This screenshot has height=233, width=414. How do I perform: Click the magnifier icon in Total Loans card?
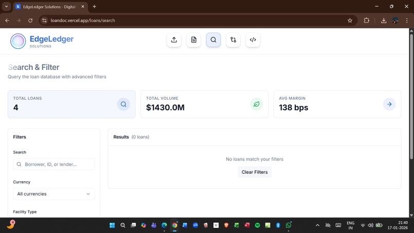(x=124, y=104)
